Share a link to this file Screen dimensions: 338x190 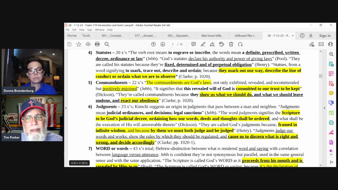[x=312, y=44]
